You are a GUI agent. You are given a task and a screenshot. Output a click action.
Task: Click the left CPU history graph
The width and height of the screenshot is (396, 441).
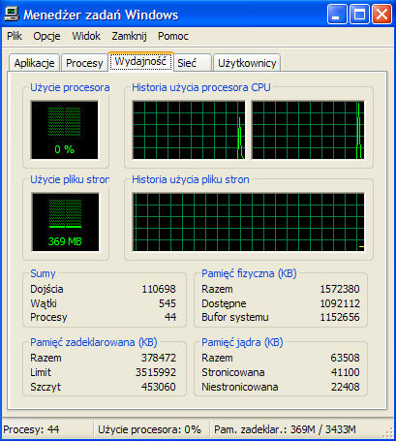click(189, 130)
